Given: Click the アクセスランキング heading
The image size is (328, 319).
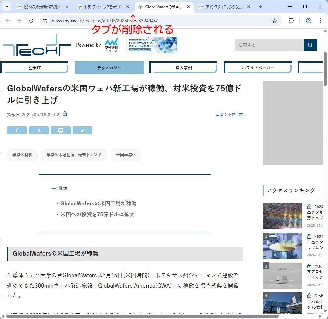Looking at the screenshot, I should point(291,190).
